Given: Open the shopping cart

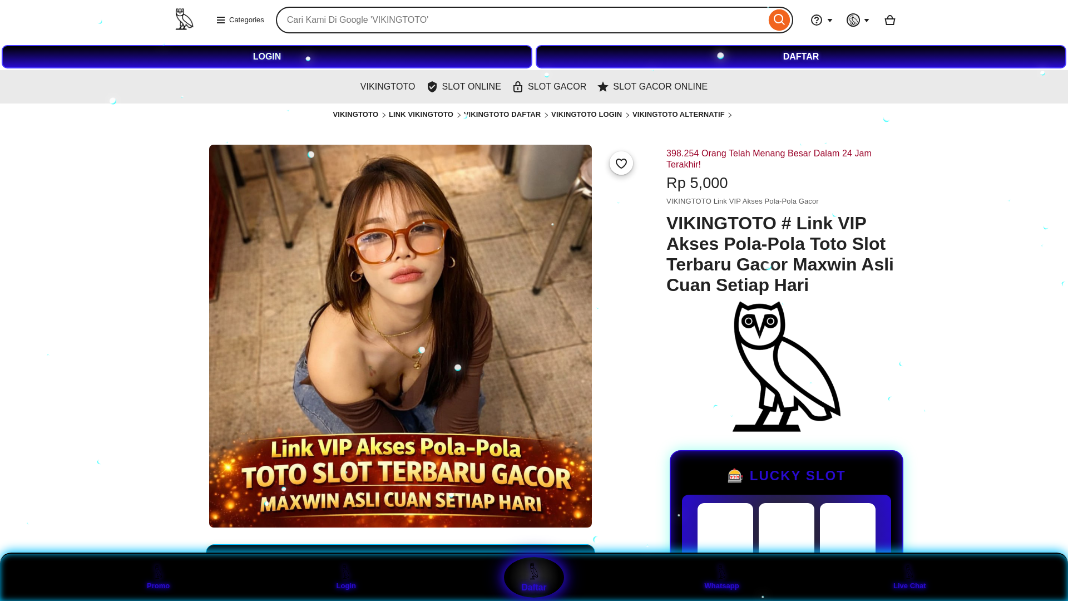Looking at the screenshot, I should (889, 20).
